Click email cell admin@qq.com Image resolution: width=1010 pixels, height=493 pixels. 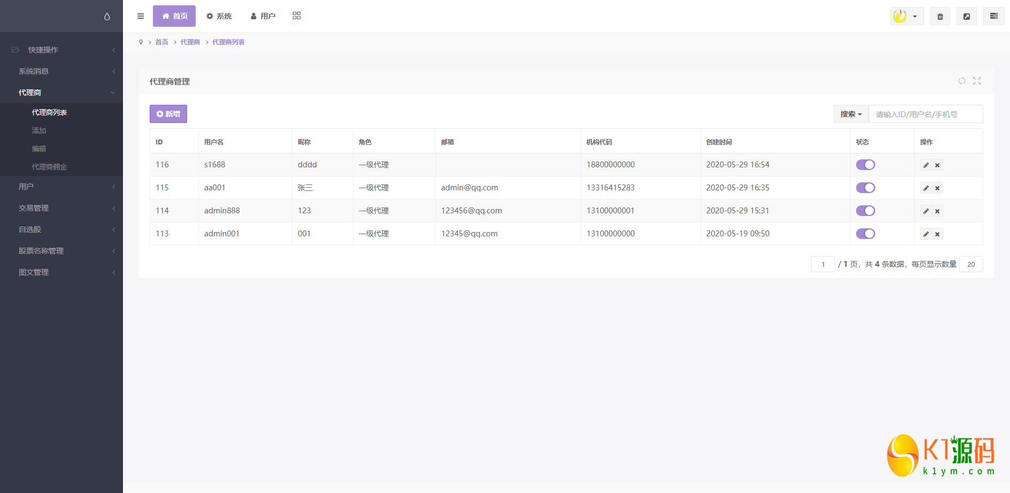tap(469, 188)
